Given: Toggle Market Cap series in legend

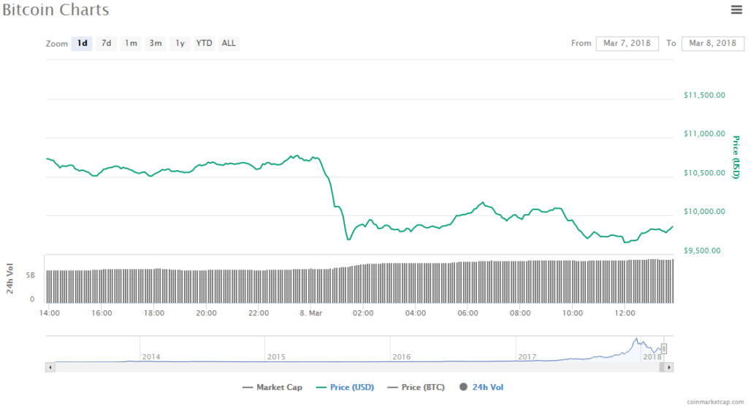Looking at the screenshot, I should point(272,387).
